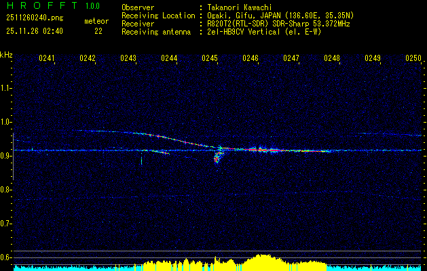Click the R820T2(RTL-SDR) receiver text
Screen dimensions: 427x271
[278, 24]
